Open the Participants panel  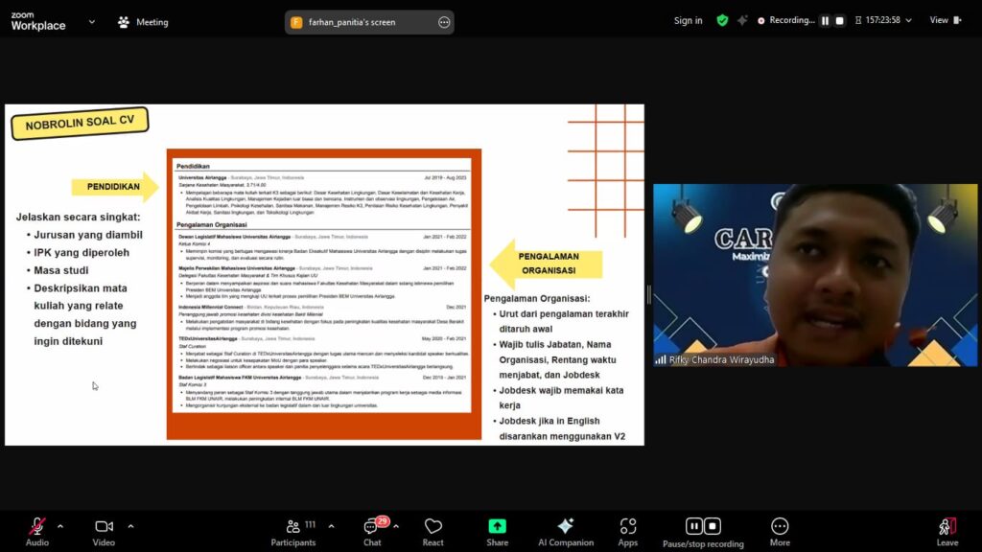tap(293, 527)
